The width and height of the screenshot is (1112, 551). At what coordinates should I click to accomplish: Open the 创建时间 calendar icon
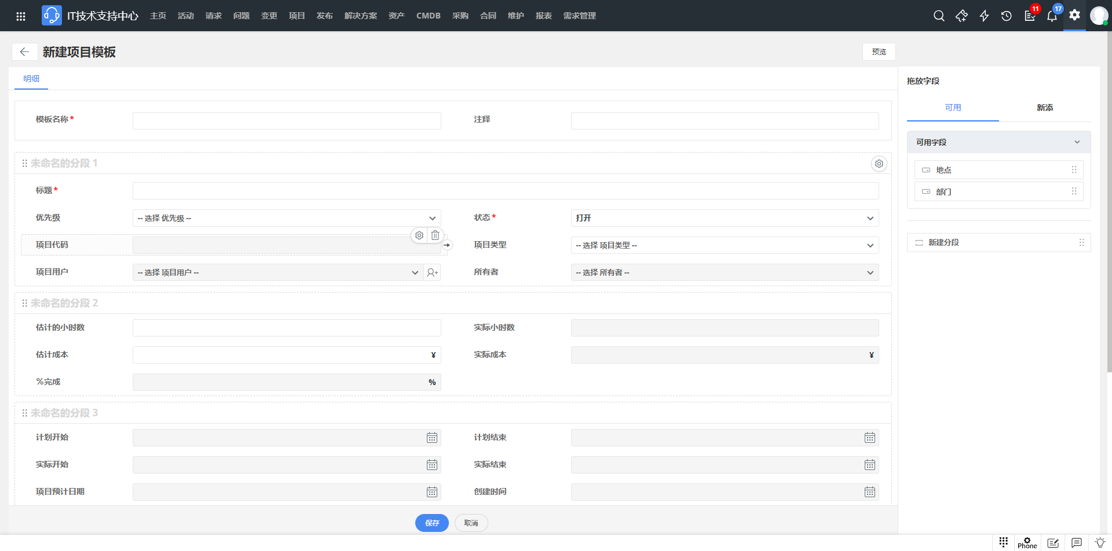[x=870, y=492]
